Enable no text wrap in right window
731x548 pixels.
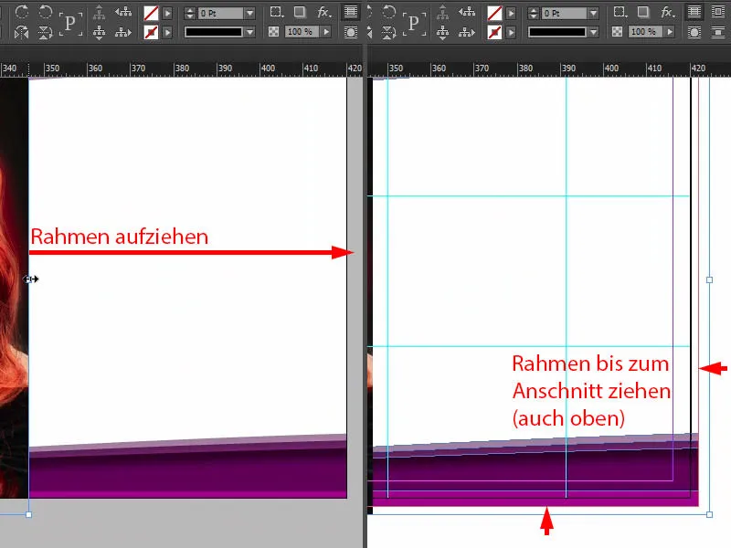(x=694, y=12)
